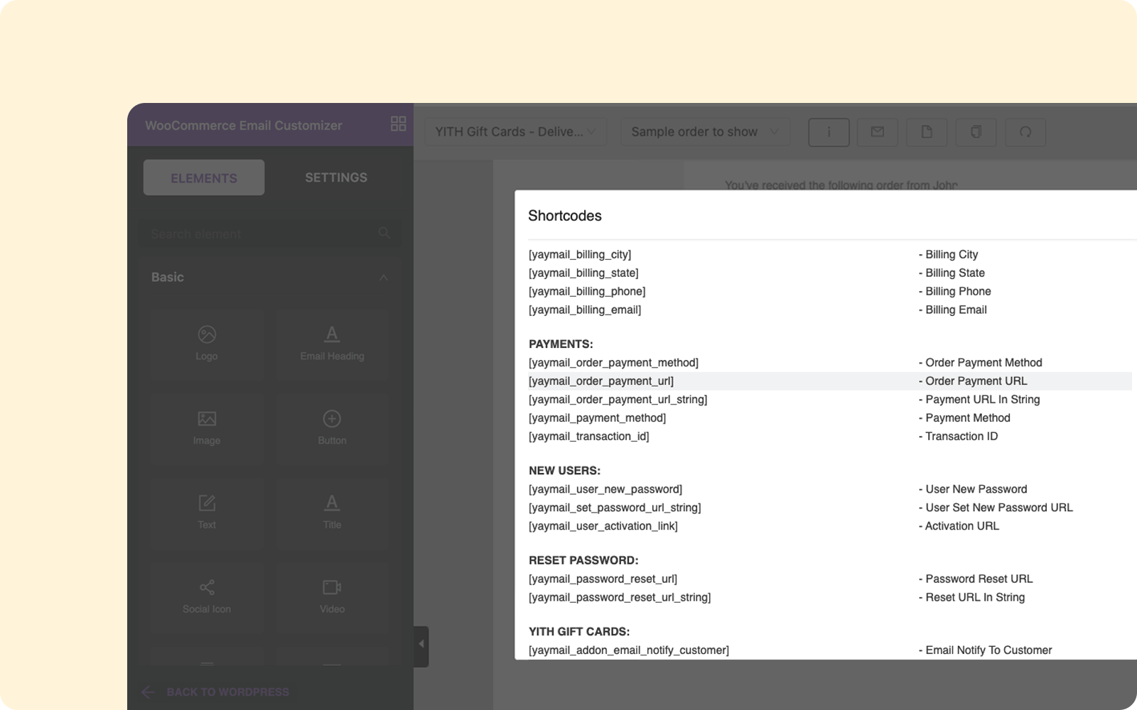Select the Image element
1137x710 pixels.
207,429
